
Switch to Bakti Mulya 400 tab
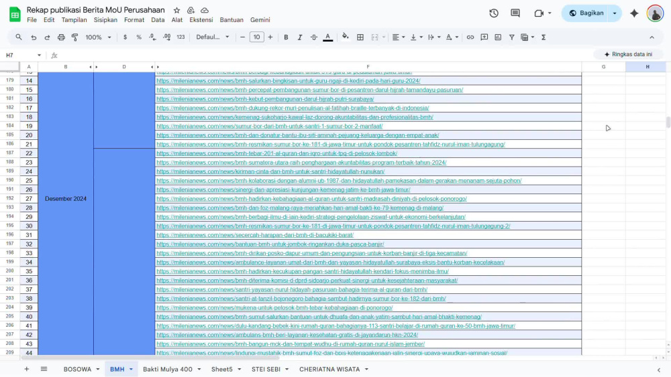coord(167,370)
